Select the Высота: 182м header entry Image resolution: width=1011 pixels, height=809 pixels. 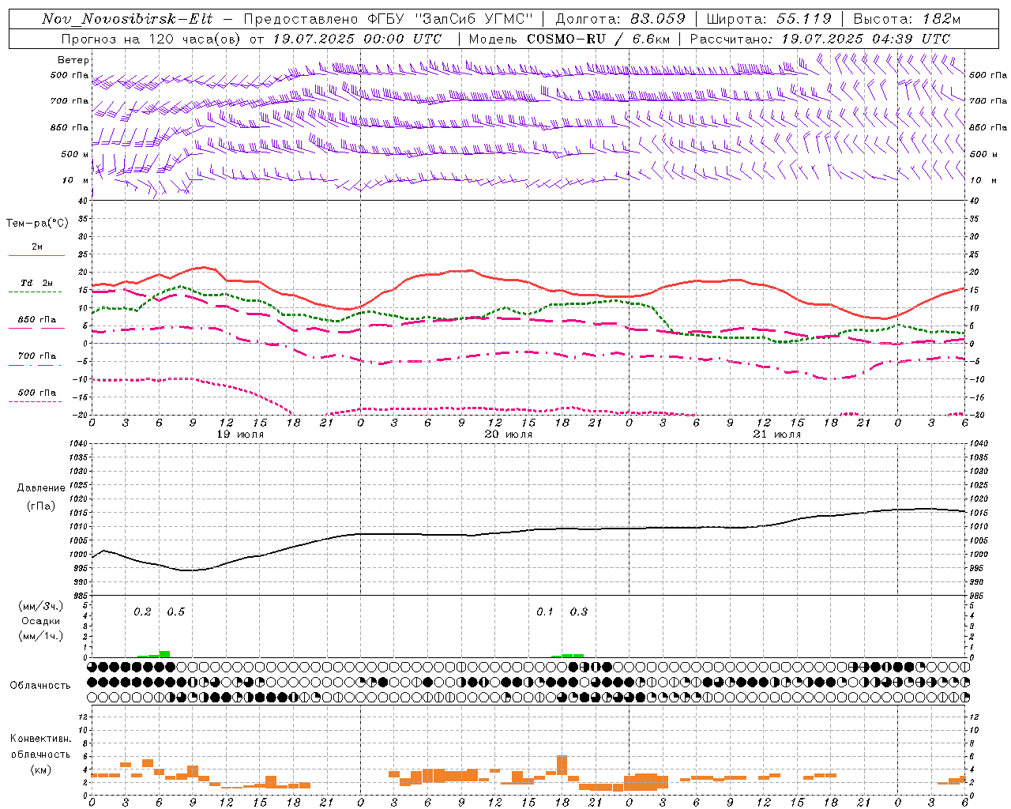tap(907, 19)
